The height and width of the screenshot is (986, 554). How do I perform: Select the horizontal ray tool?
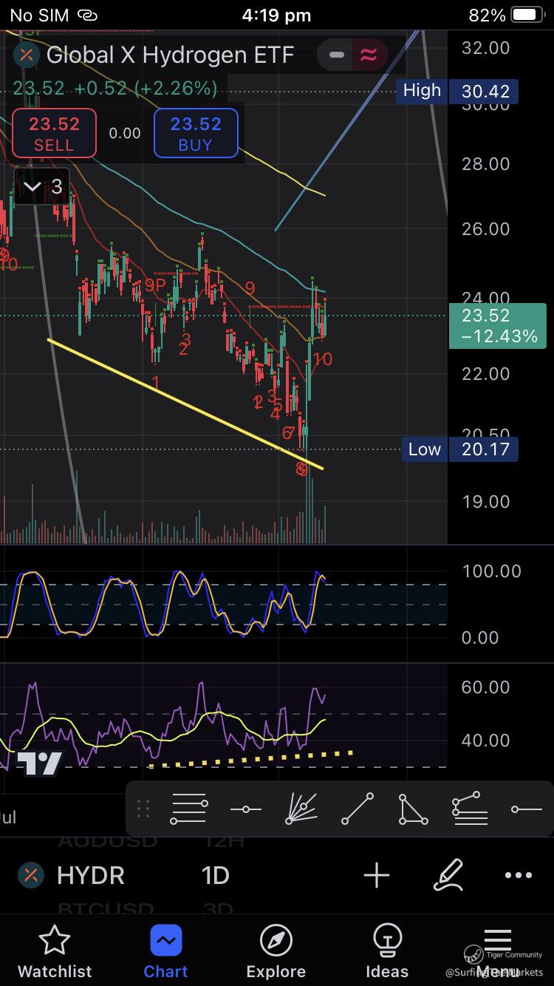point(527,809)
